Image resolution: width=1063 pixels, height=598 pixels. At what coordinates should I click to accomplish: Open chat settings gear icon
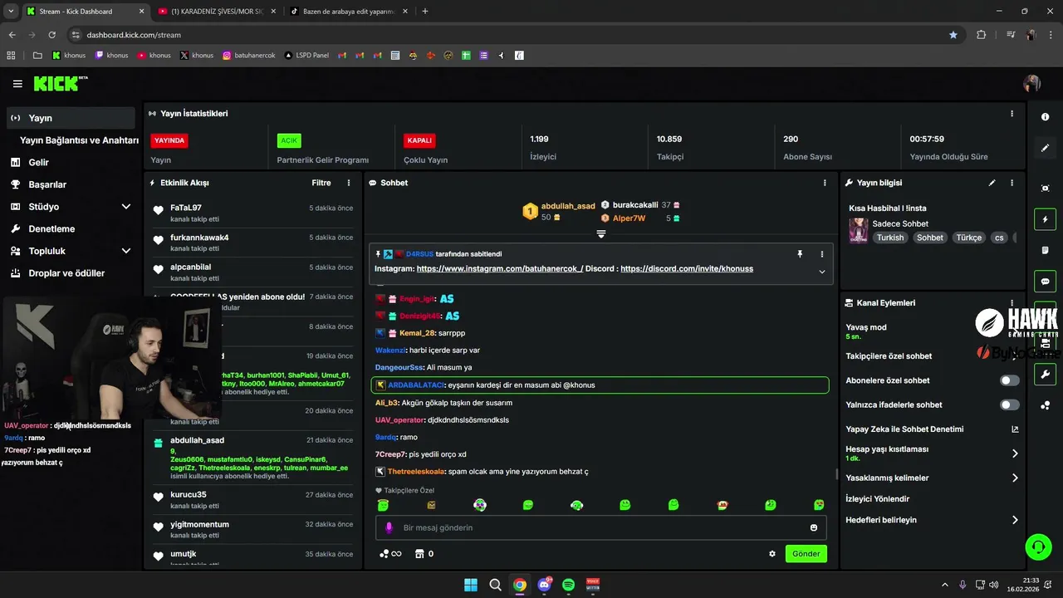click(x=772, y=554)
